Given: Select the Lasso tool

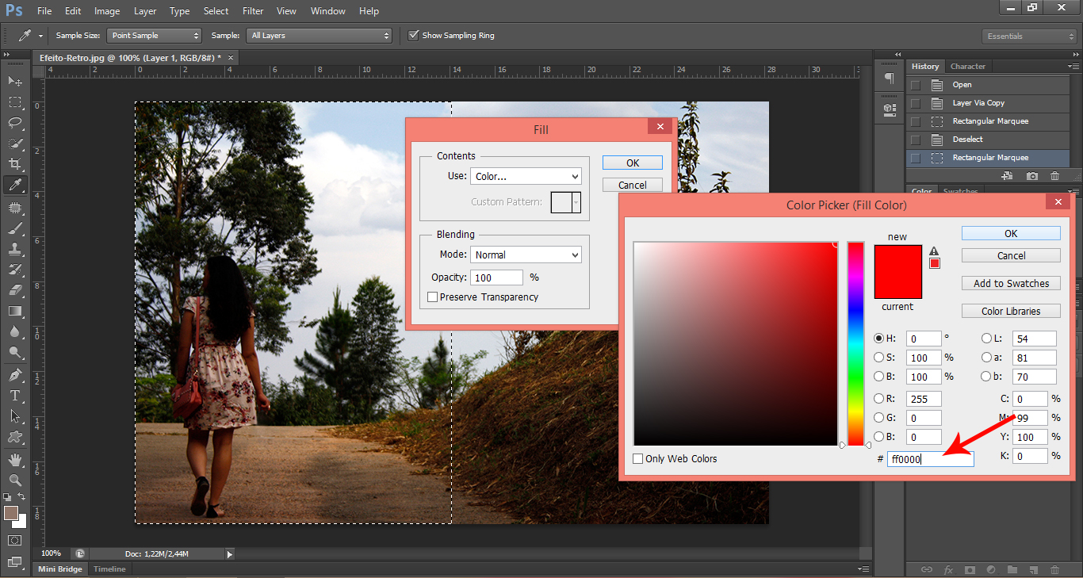Looking at the screenshot, I should (15, 123).
